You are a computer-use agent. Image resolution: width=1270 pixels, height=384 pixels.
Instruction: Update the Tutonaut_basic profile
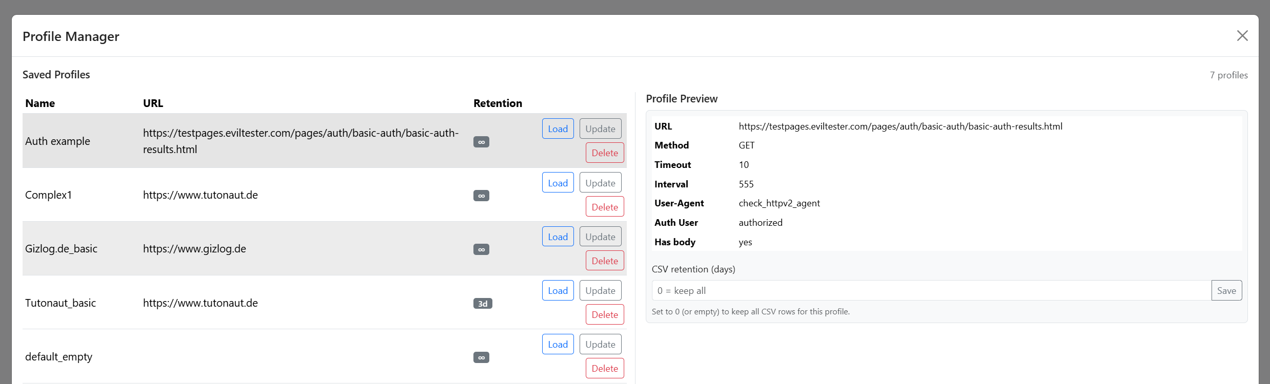[600, 290]
